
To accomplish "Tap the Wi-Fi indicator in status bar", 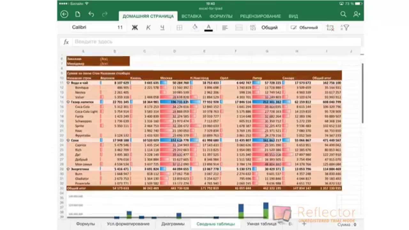I will click(x=87, y=4).
